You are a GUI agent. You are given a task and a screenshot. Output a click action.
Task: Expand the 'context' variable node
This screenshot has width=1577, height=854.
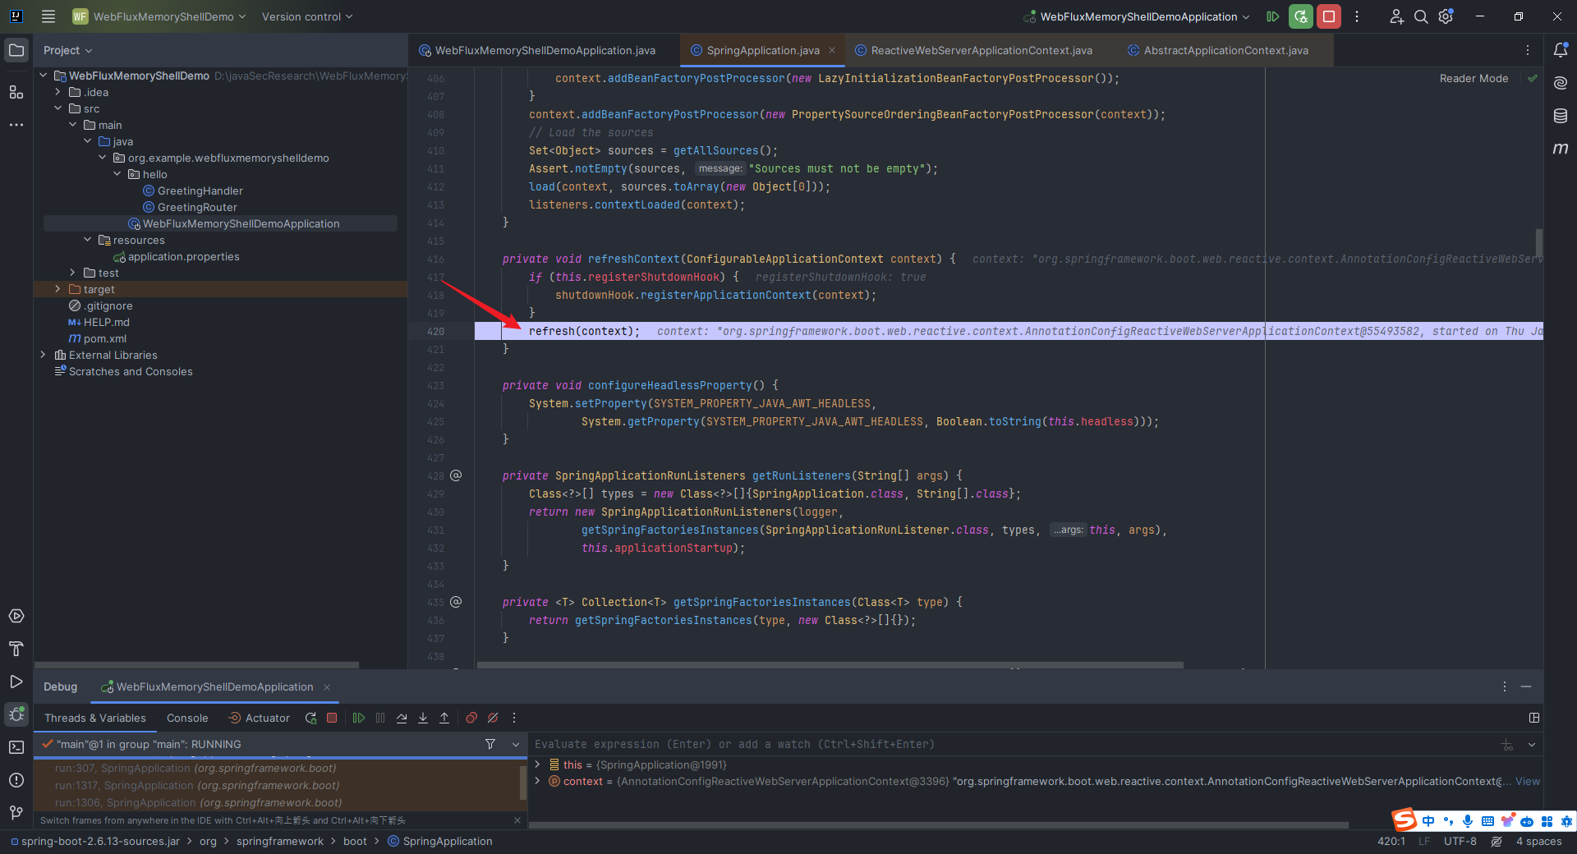coord(538,781)
